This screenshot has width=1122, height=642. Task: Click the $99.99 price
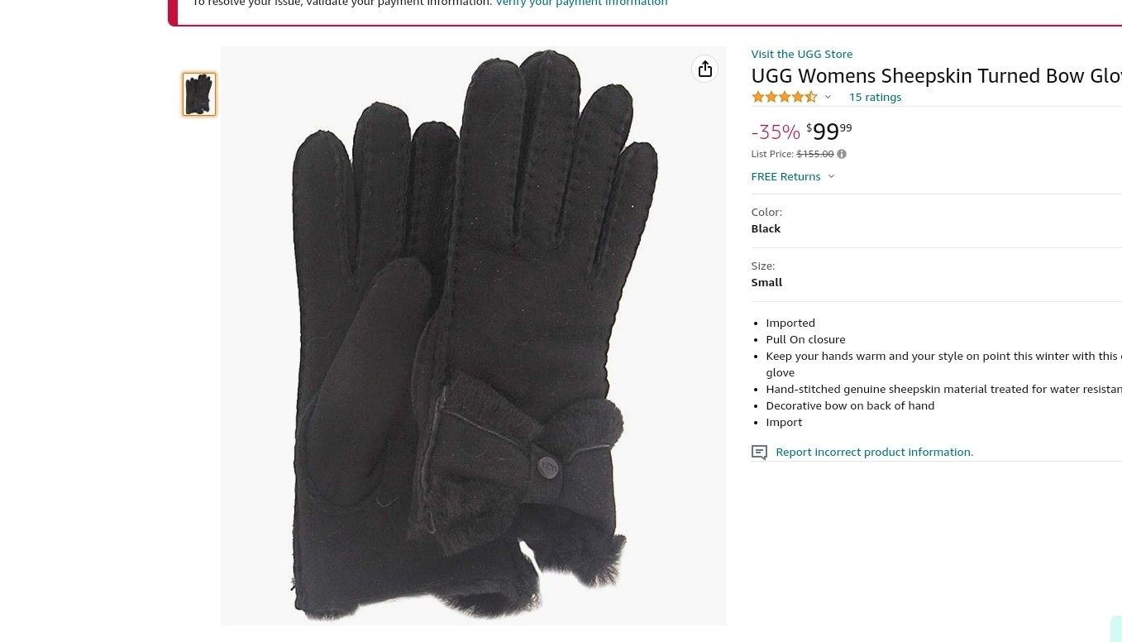click(828, 132)
